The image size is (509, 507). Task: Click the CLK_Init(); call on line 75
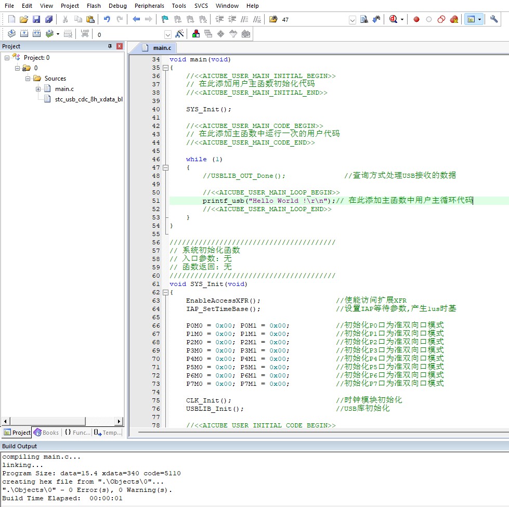click(x=208, y=400)
